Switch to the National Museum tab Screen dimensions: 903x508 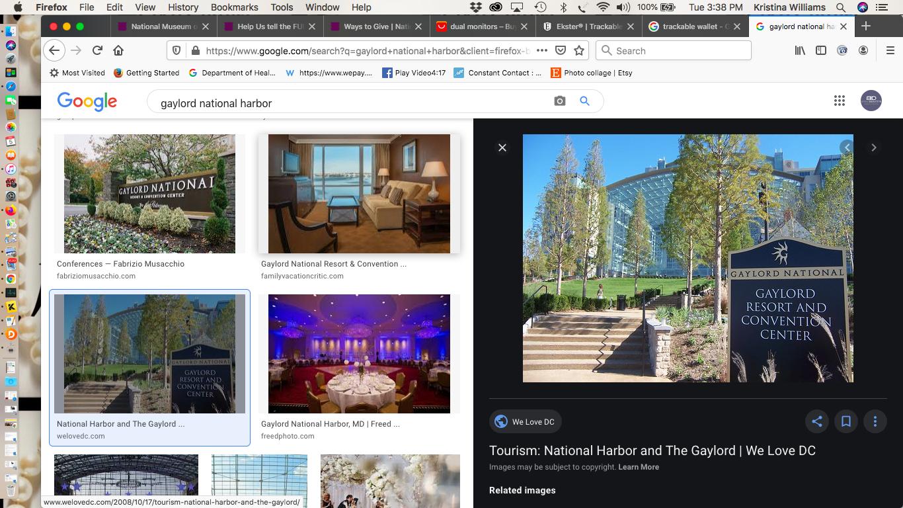(163, 26)
